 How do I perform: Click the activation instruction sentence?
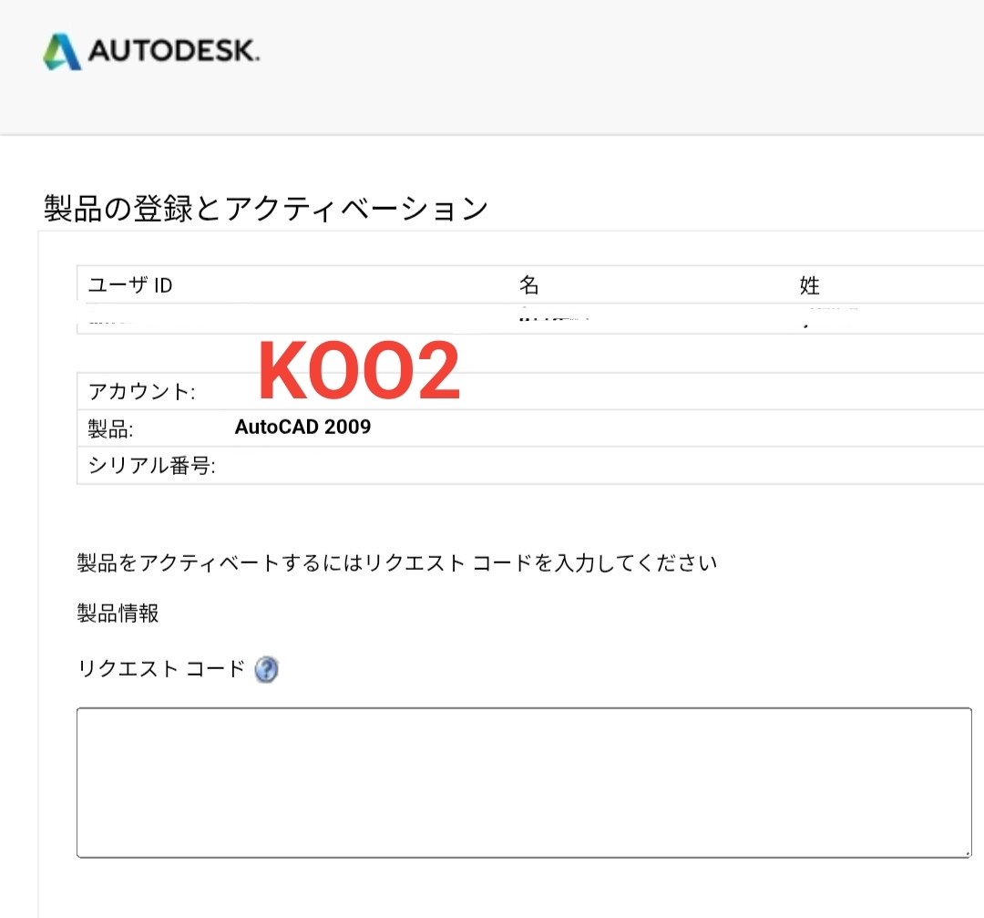pyautogui.click(x=396, y=562)
